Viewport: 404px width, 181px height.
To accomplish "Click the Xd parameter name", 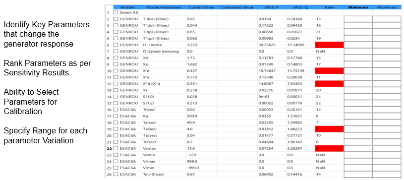I will coord(145,58).
